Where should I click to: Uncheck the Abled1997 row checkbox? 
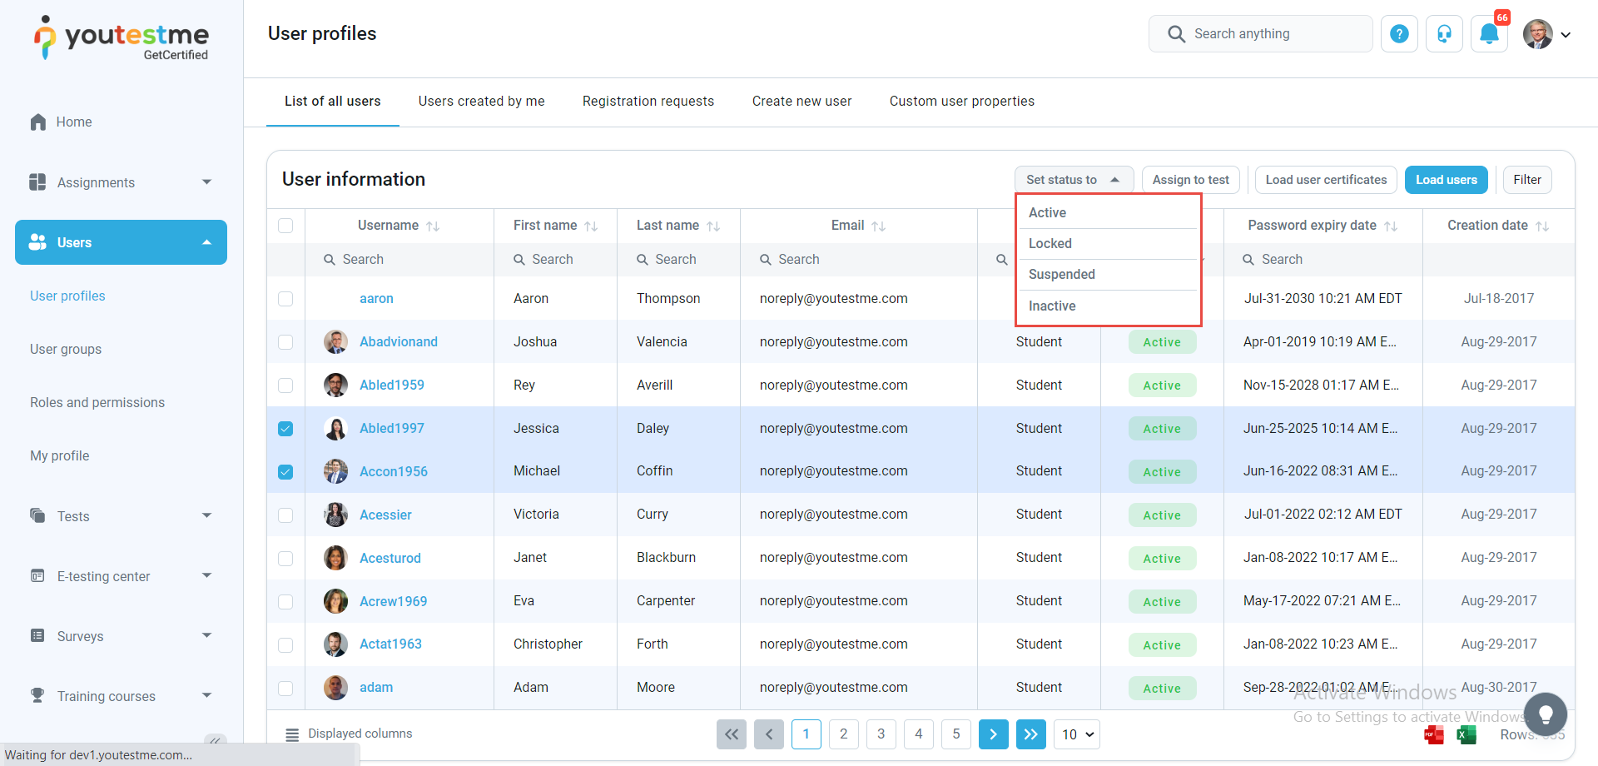(x=285, y=429)
